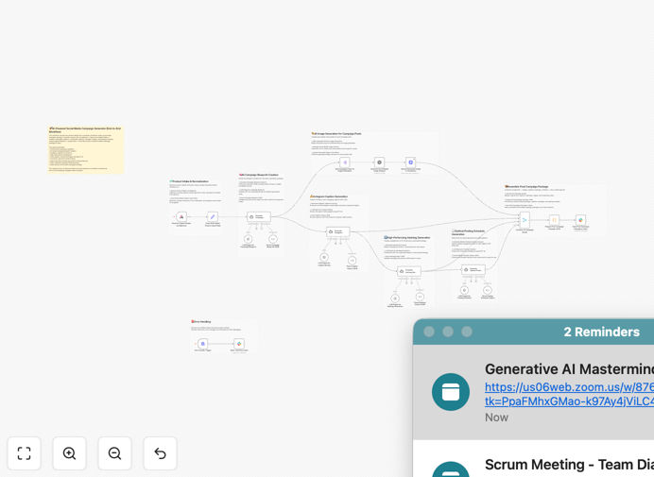Viewport: 654px width, 477px height.
Task: Select output parser sub-node under Caption agent
Action: [x=352, y=261]
